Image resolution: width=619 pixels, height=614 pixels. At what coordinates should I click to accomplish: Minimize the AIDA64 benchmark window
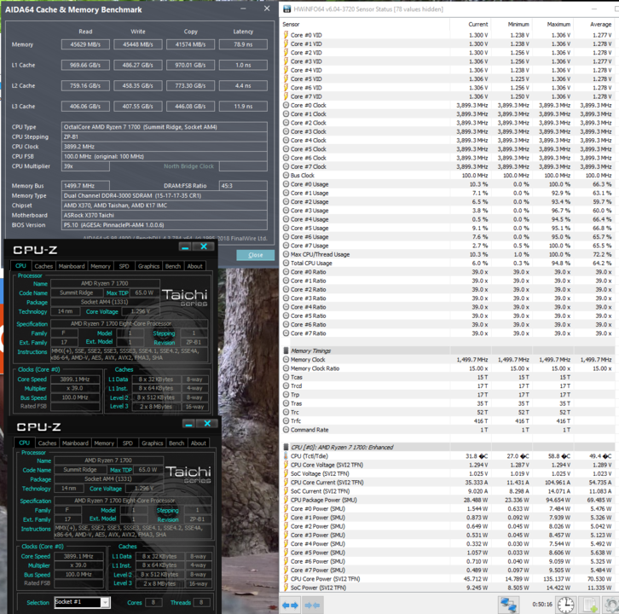click(x=243, y=9)
